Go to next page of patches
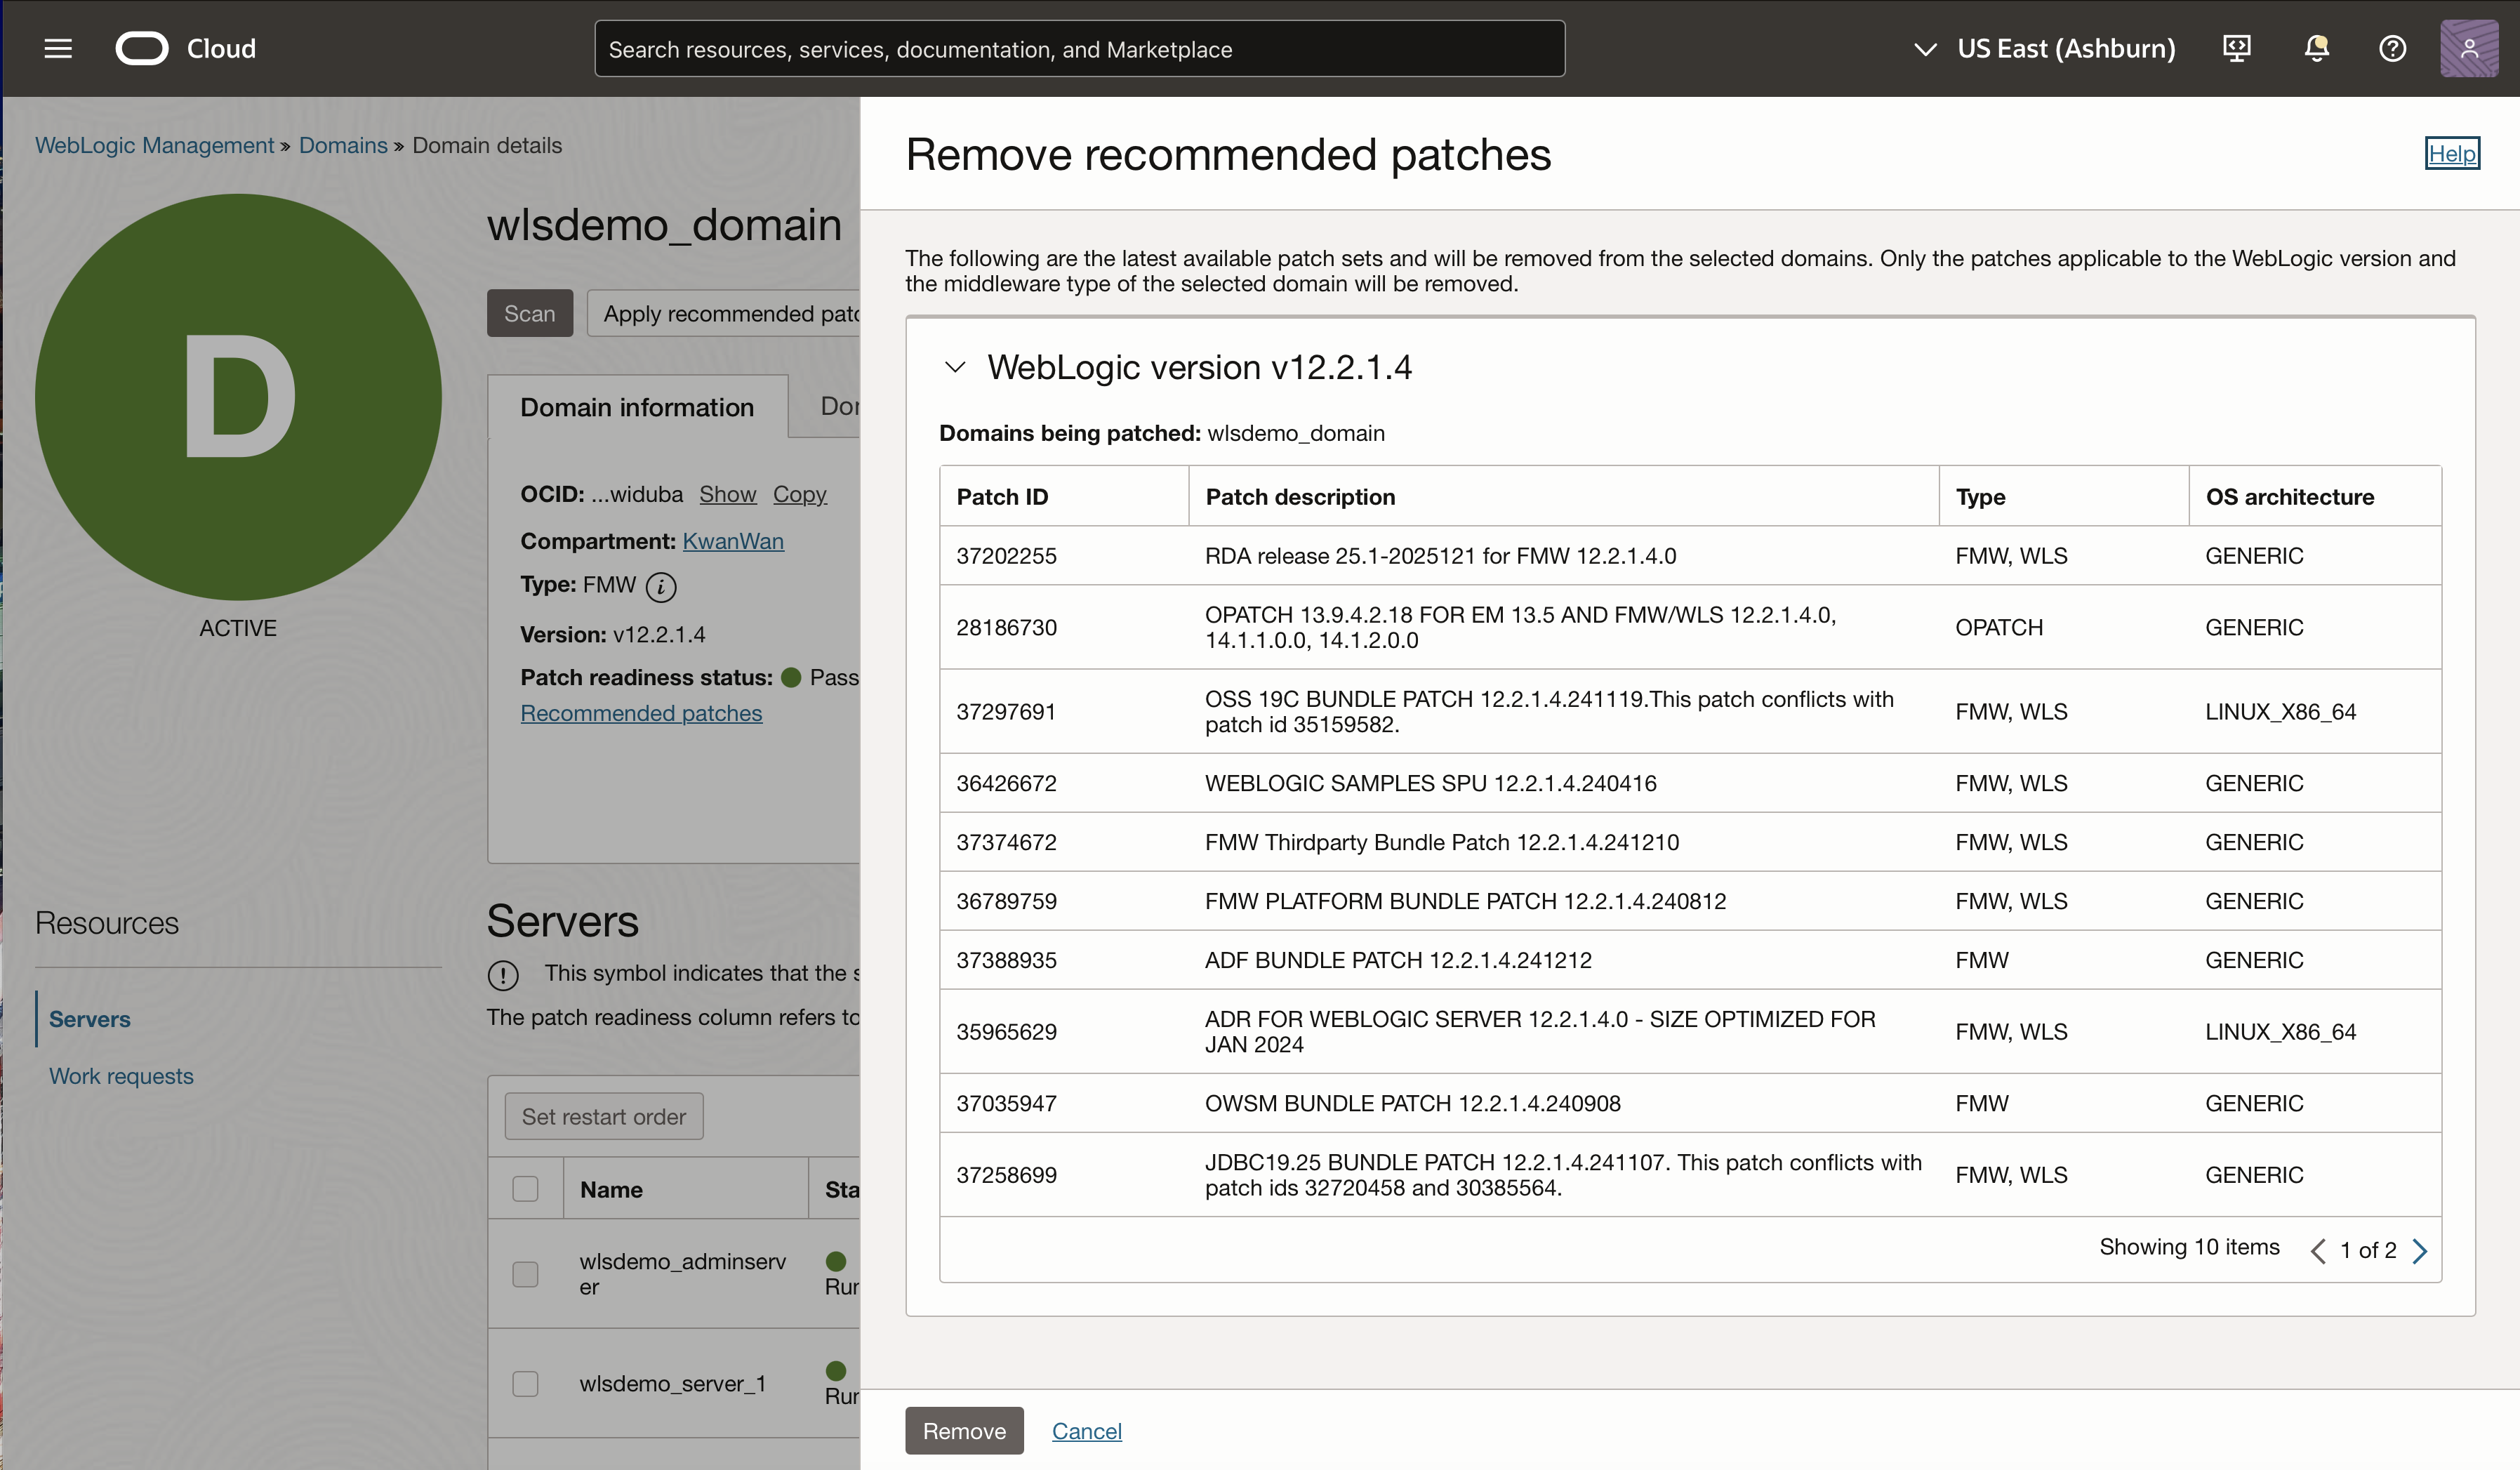The image size is (2520, 1470). pos(2421,1250)
